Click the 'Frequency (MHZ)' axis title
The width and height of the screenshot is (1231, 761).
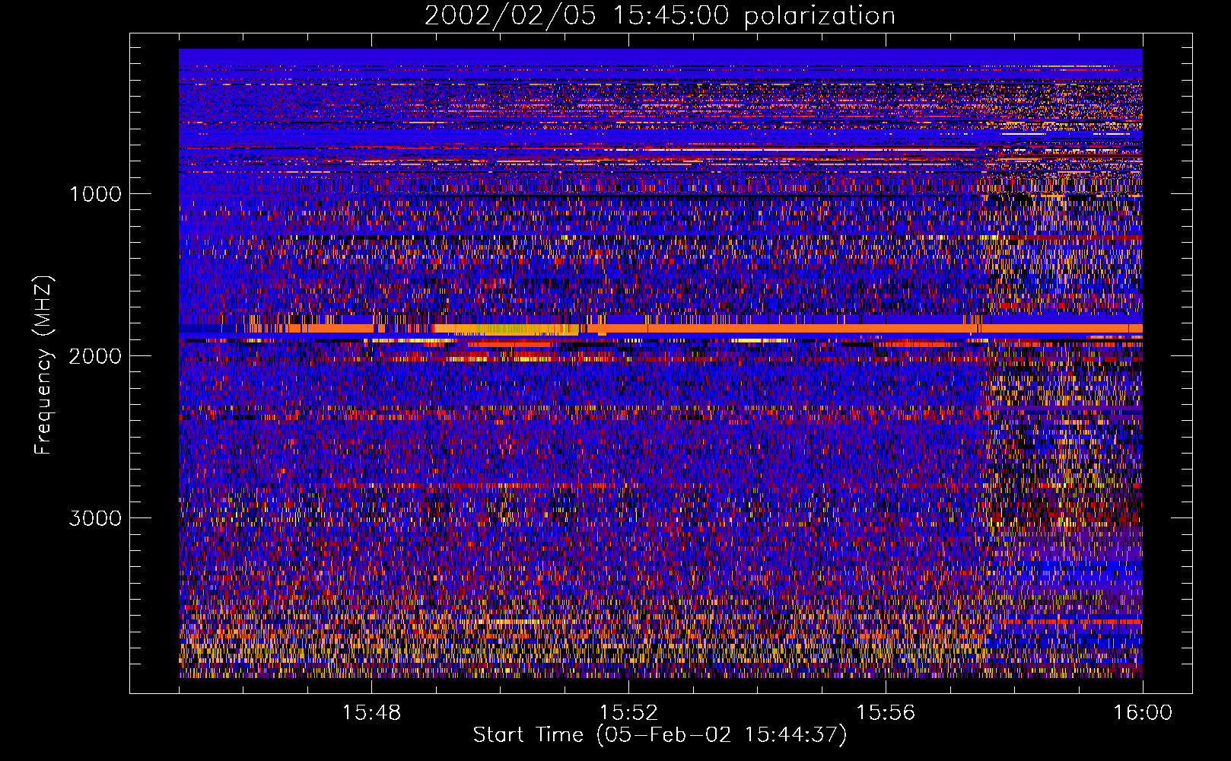coord(44,365)
